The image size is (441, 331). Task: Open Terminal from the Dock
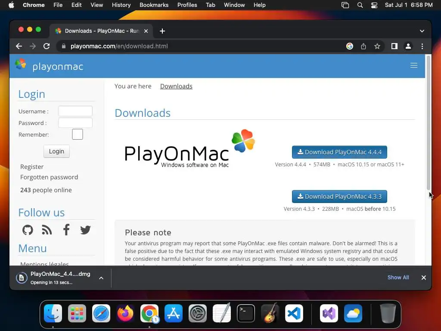[x=246, y=313]
